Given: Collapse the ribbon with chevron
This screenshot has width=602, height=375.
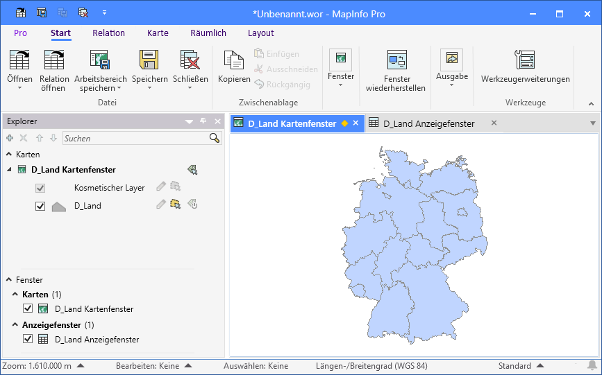Looking at the screenshot, I should click(x=592, y=103).
